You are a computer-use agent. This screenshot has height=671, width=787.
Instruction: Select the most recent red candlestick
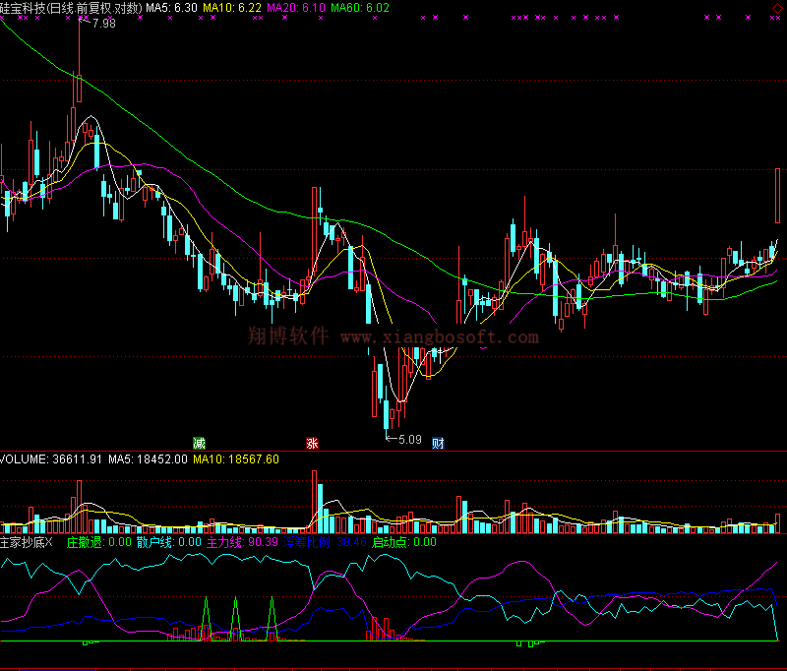point(777,196)
